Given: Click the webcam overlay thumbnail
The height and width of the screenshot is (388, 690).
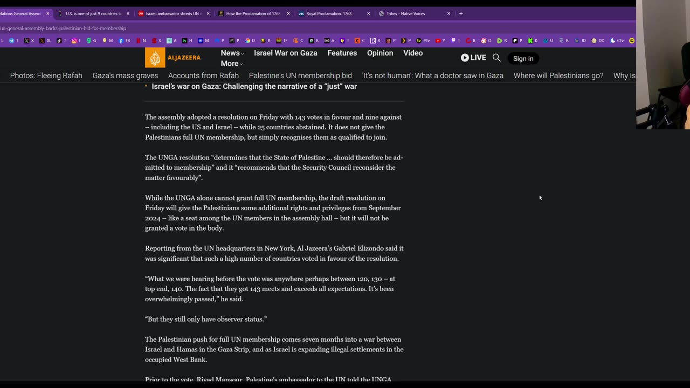Looking at the screenshot, I should point(663,65).
